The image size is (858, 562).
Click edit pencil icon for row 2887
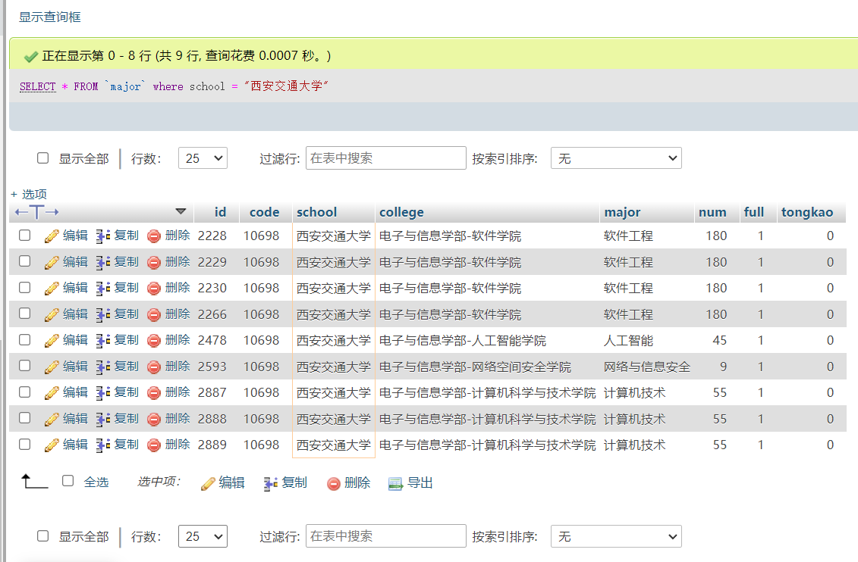[52, 392]
